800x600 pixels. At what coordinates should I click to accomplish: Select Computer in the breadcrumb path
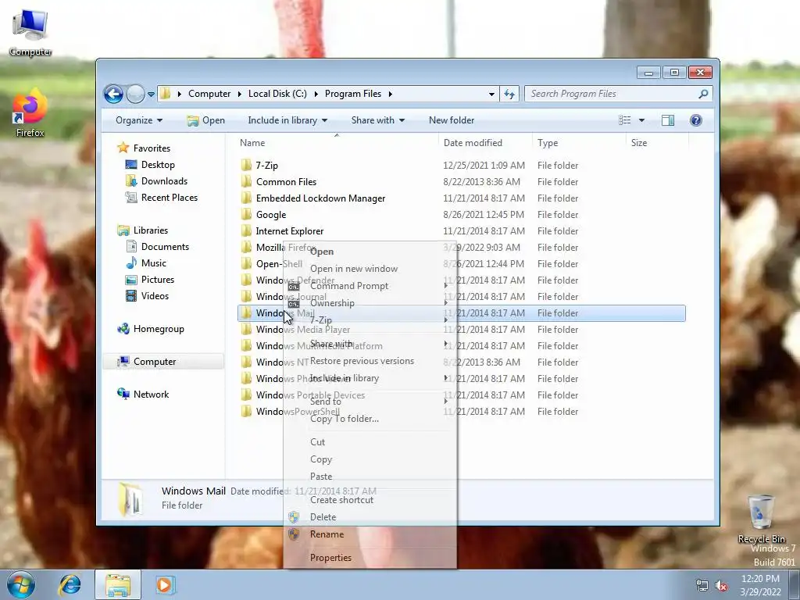coord(209,94)
